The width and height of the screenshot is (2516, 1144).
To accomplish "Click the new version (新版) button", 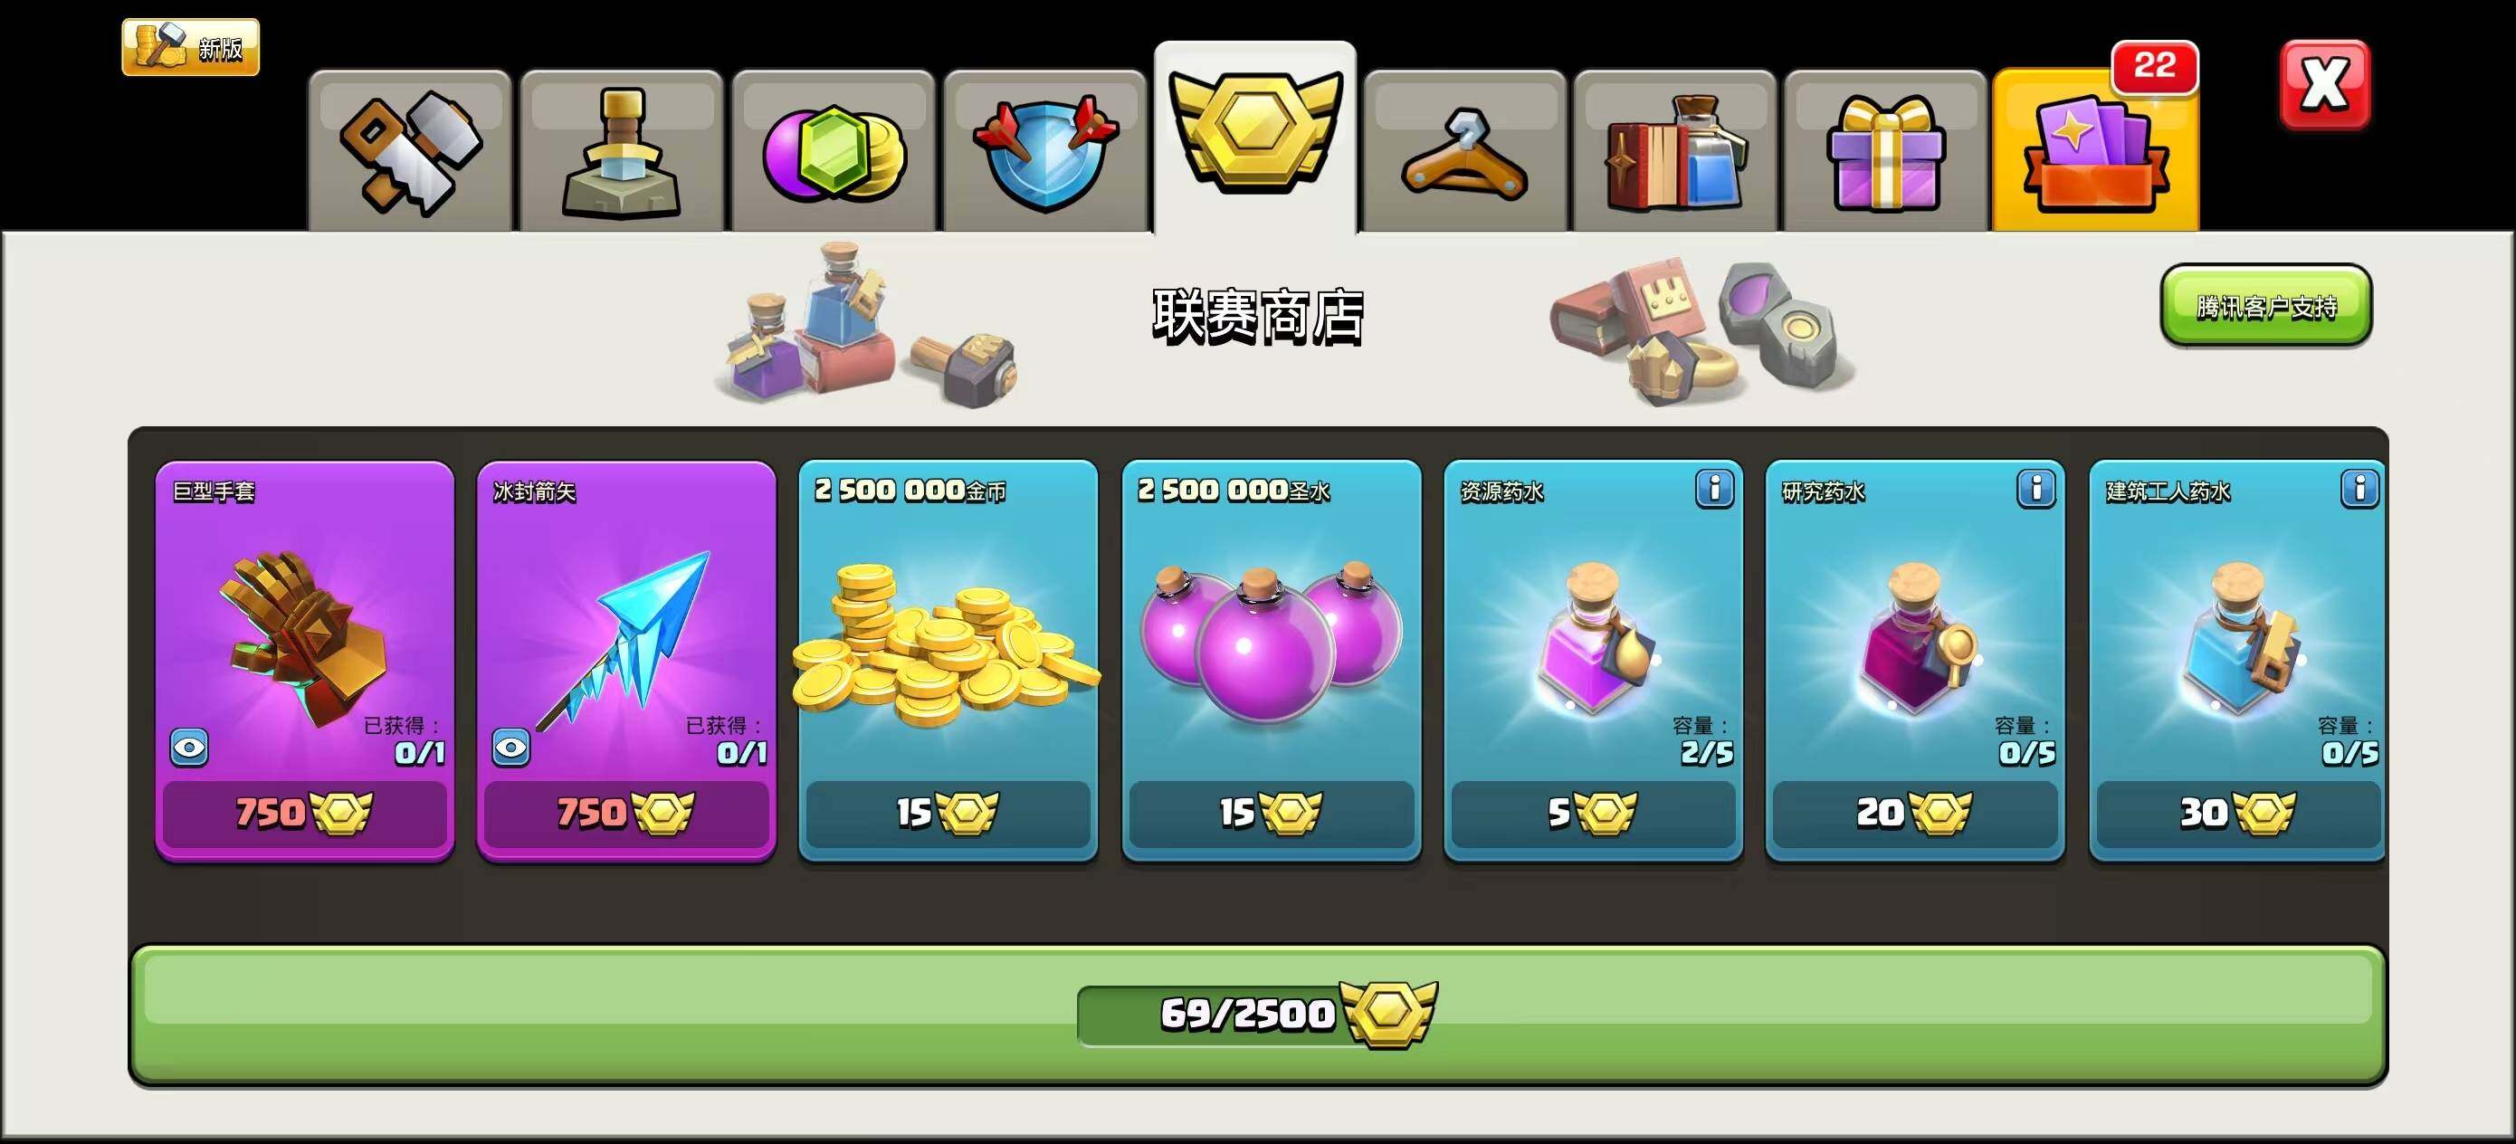I will coord(190,47).
